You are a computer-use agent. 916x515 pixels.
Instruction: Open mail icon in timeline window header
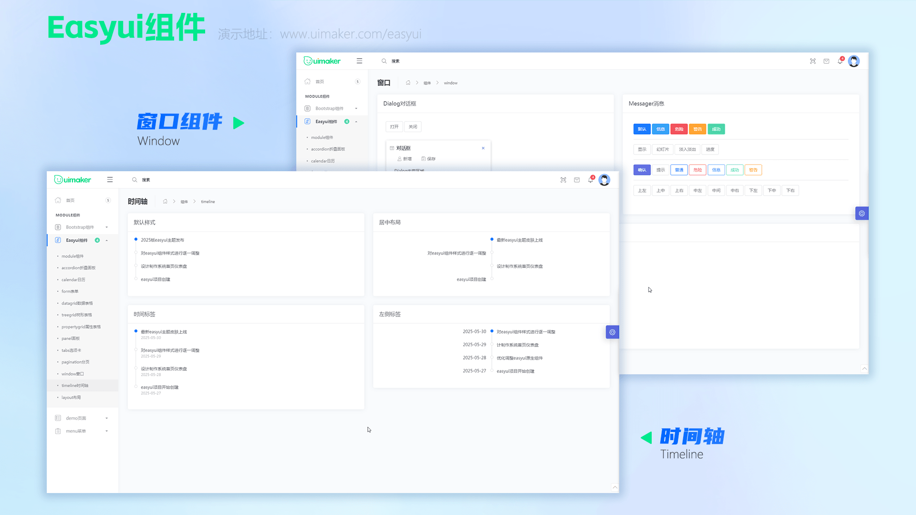(577, 180)
